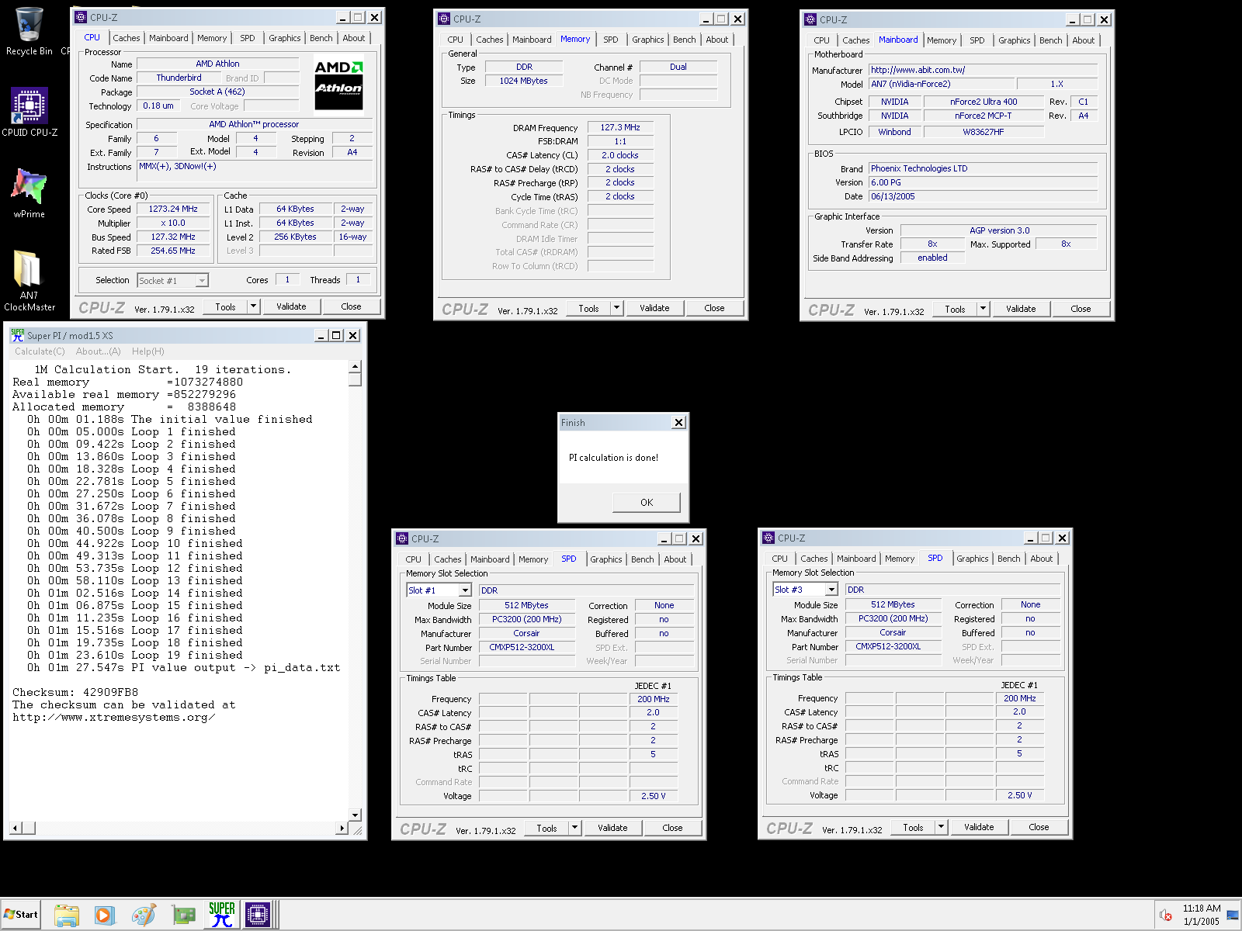Click OK in the Finish dialog
The width and height of the screenshot is (1242, 931).
(647, 503)
